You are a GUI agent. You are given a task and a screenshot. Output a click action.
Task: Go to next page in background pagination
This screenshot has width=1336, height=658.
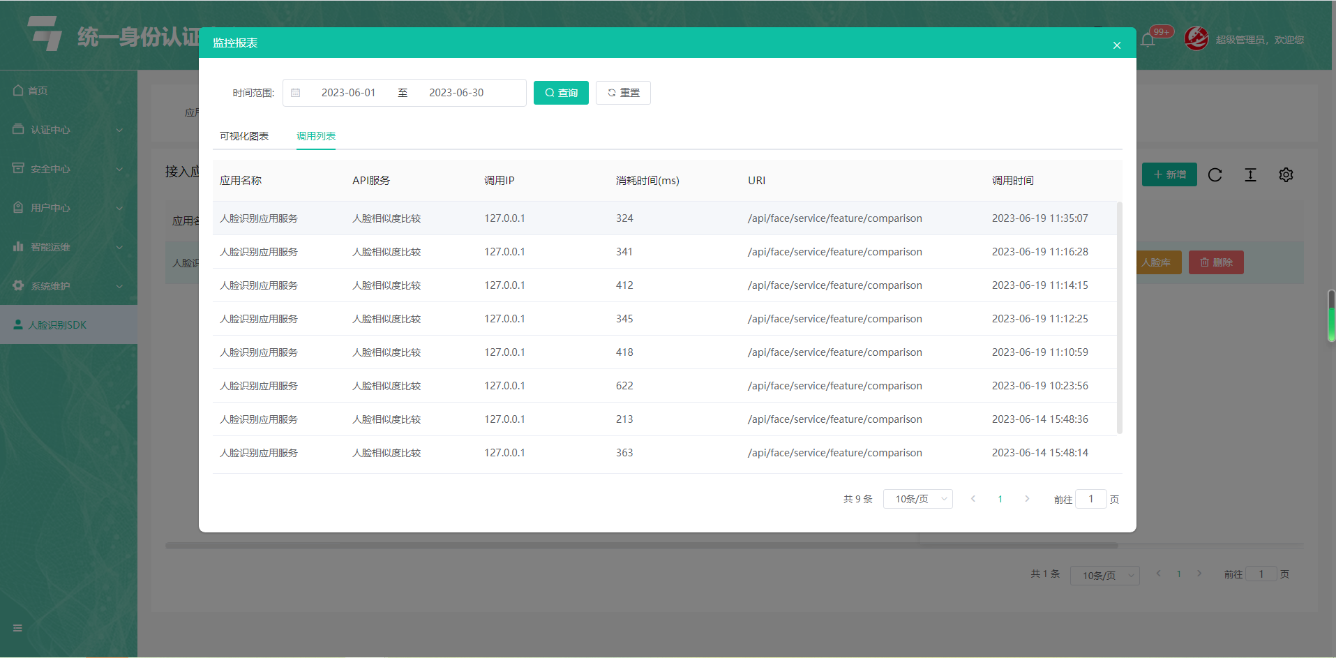(x=1199, y=574)
